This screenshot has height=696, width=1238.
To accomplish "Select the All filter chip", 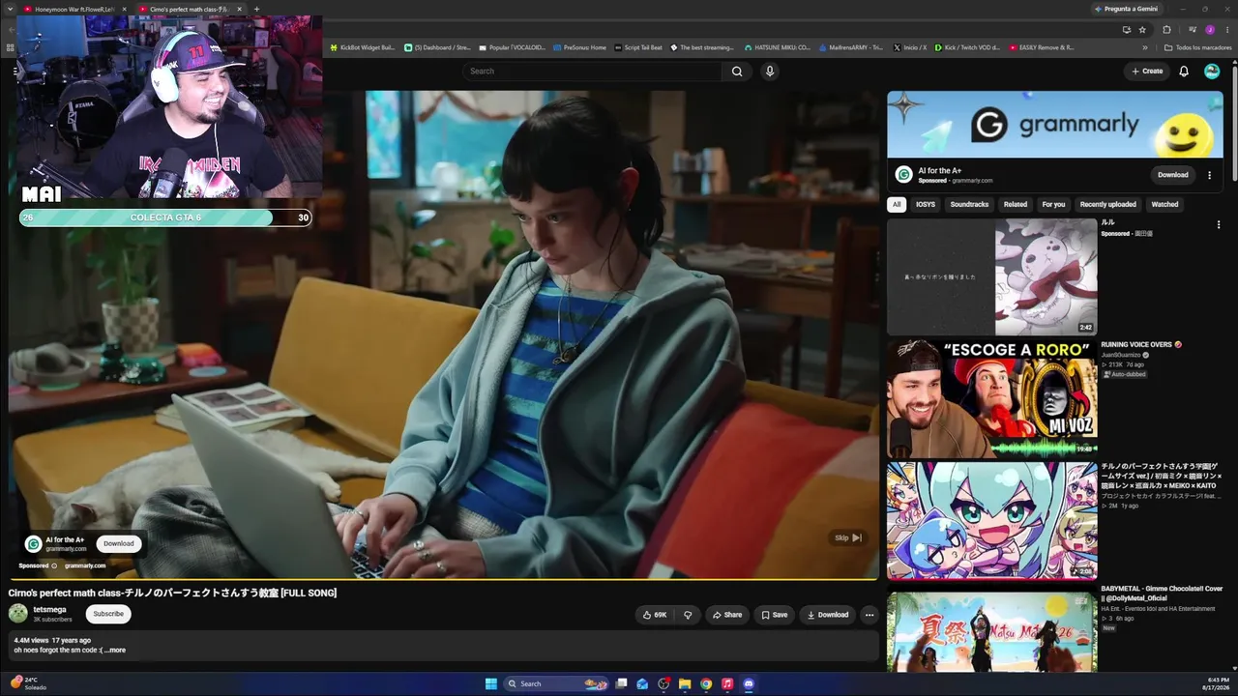I will click(x=897, y=204).
